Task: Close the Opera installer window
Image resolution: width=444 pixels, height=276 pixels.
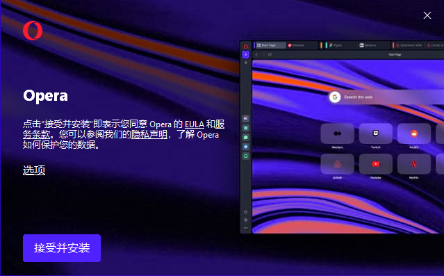Action: pyautogui.click(x=427, y=15)
